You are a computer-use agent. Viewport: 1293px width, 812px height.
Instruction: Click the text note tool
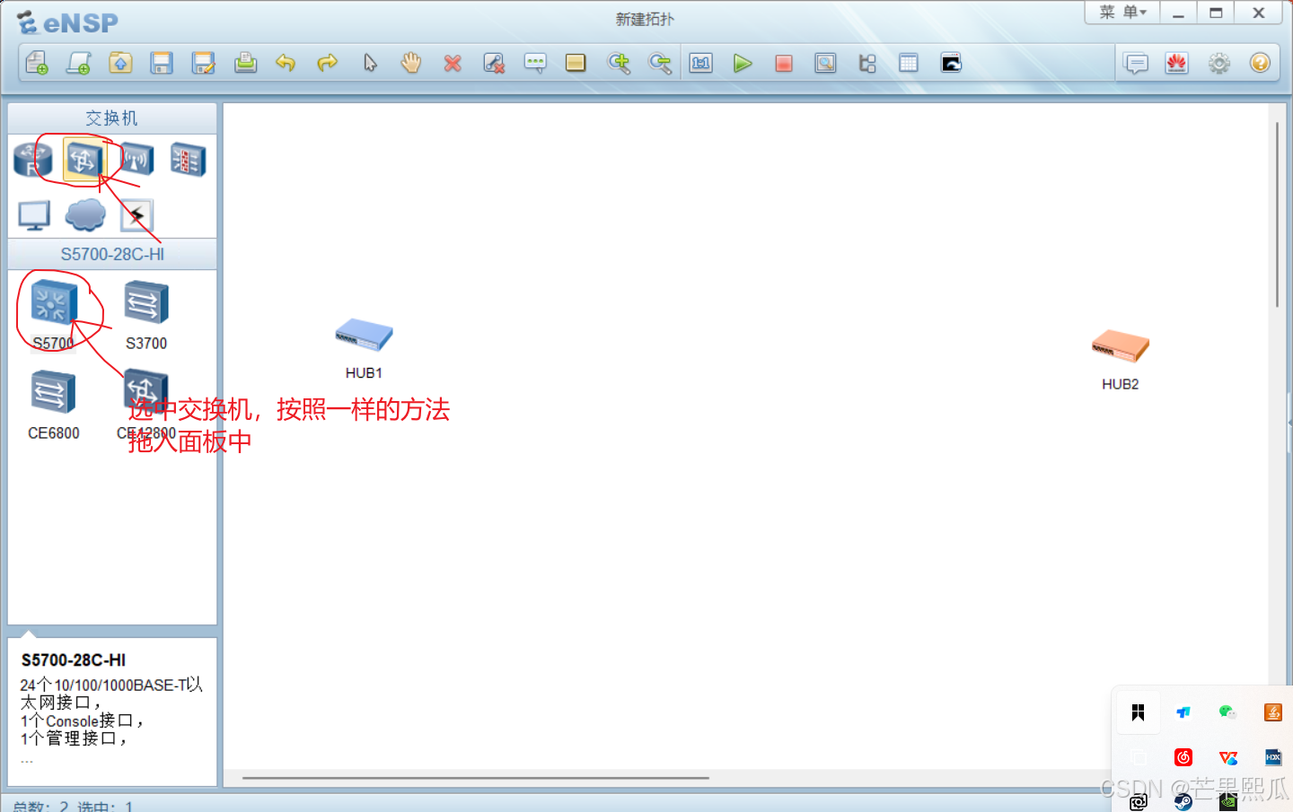click(535, 63)
